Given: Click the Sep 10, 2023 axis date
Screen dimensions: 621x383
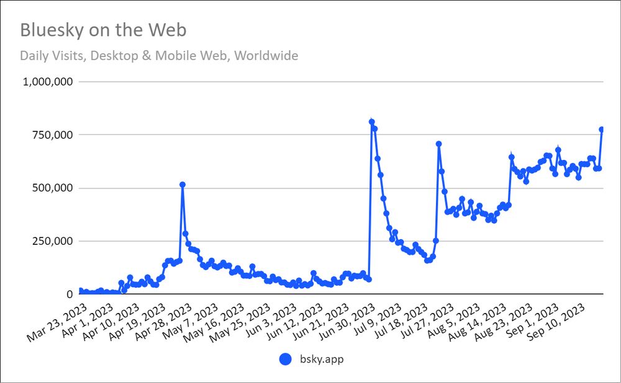Looking at the screenshot, I should tap(556, 322).
